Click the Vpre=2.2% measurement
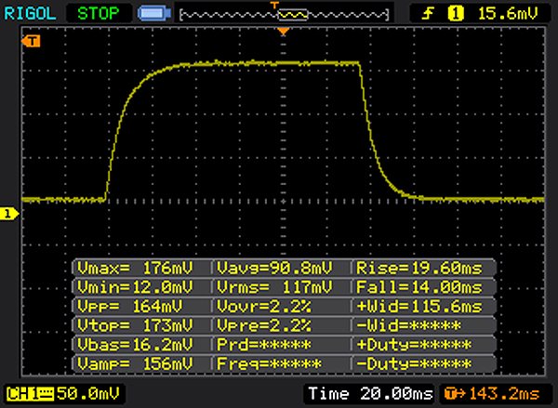 [x=264, y=325]
